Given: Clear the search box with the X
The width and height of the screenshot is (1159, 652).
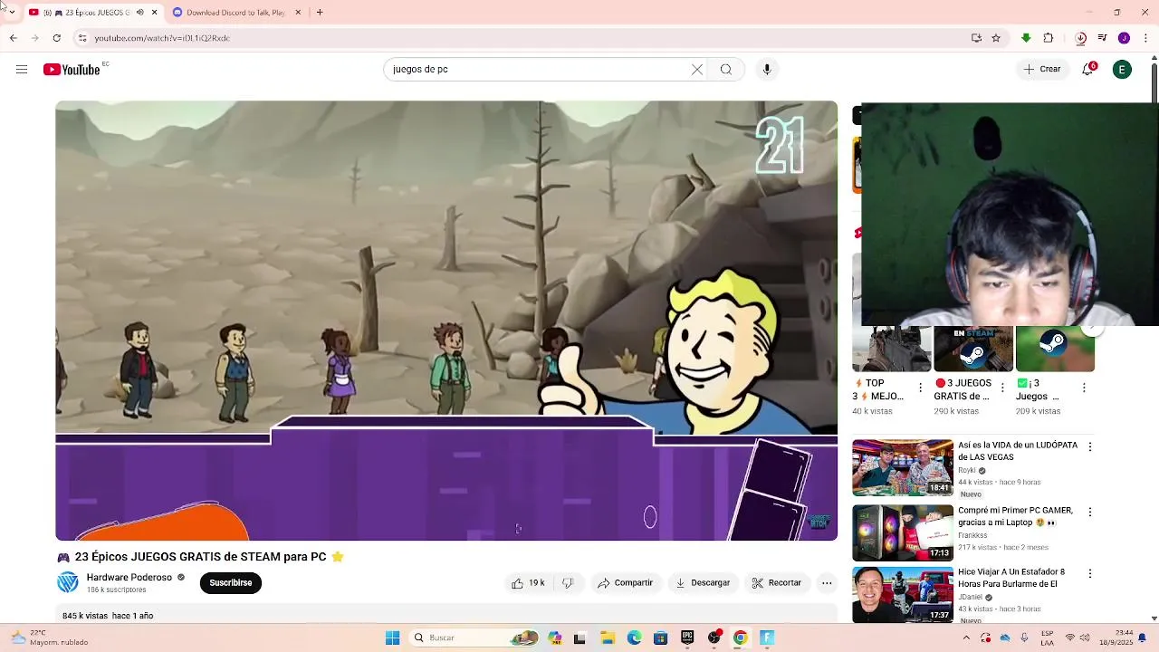Looking at the screenshot, I should click(x=697, y=70).
